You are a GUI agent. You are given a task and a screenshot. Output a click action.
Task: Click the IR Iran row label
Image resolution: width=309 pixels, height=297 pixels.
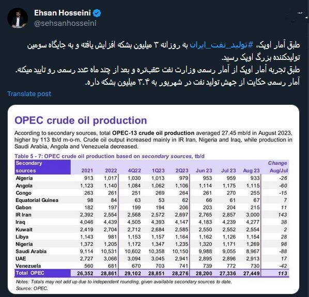(x=23, y=215)
